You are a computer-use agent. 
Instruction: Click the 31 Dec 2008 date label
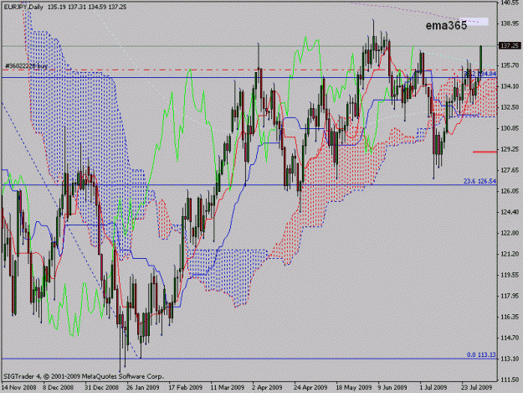[101, 387]
